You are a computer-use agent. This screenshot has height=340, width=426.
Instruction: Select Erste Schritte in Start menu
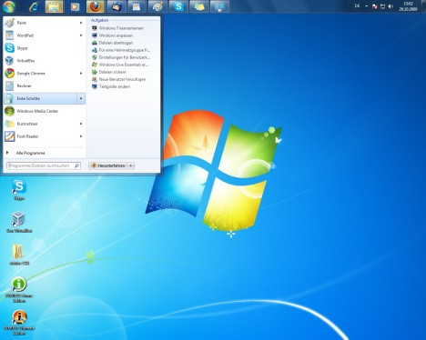coord(40,98)
